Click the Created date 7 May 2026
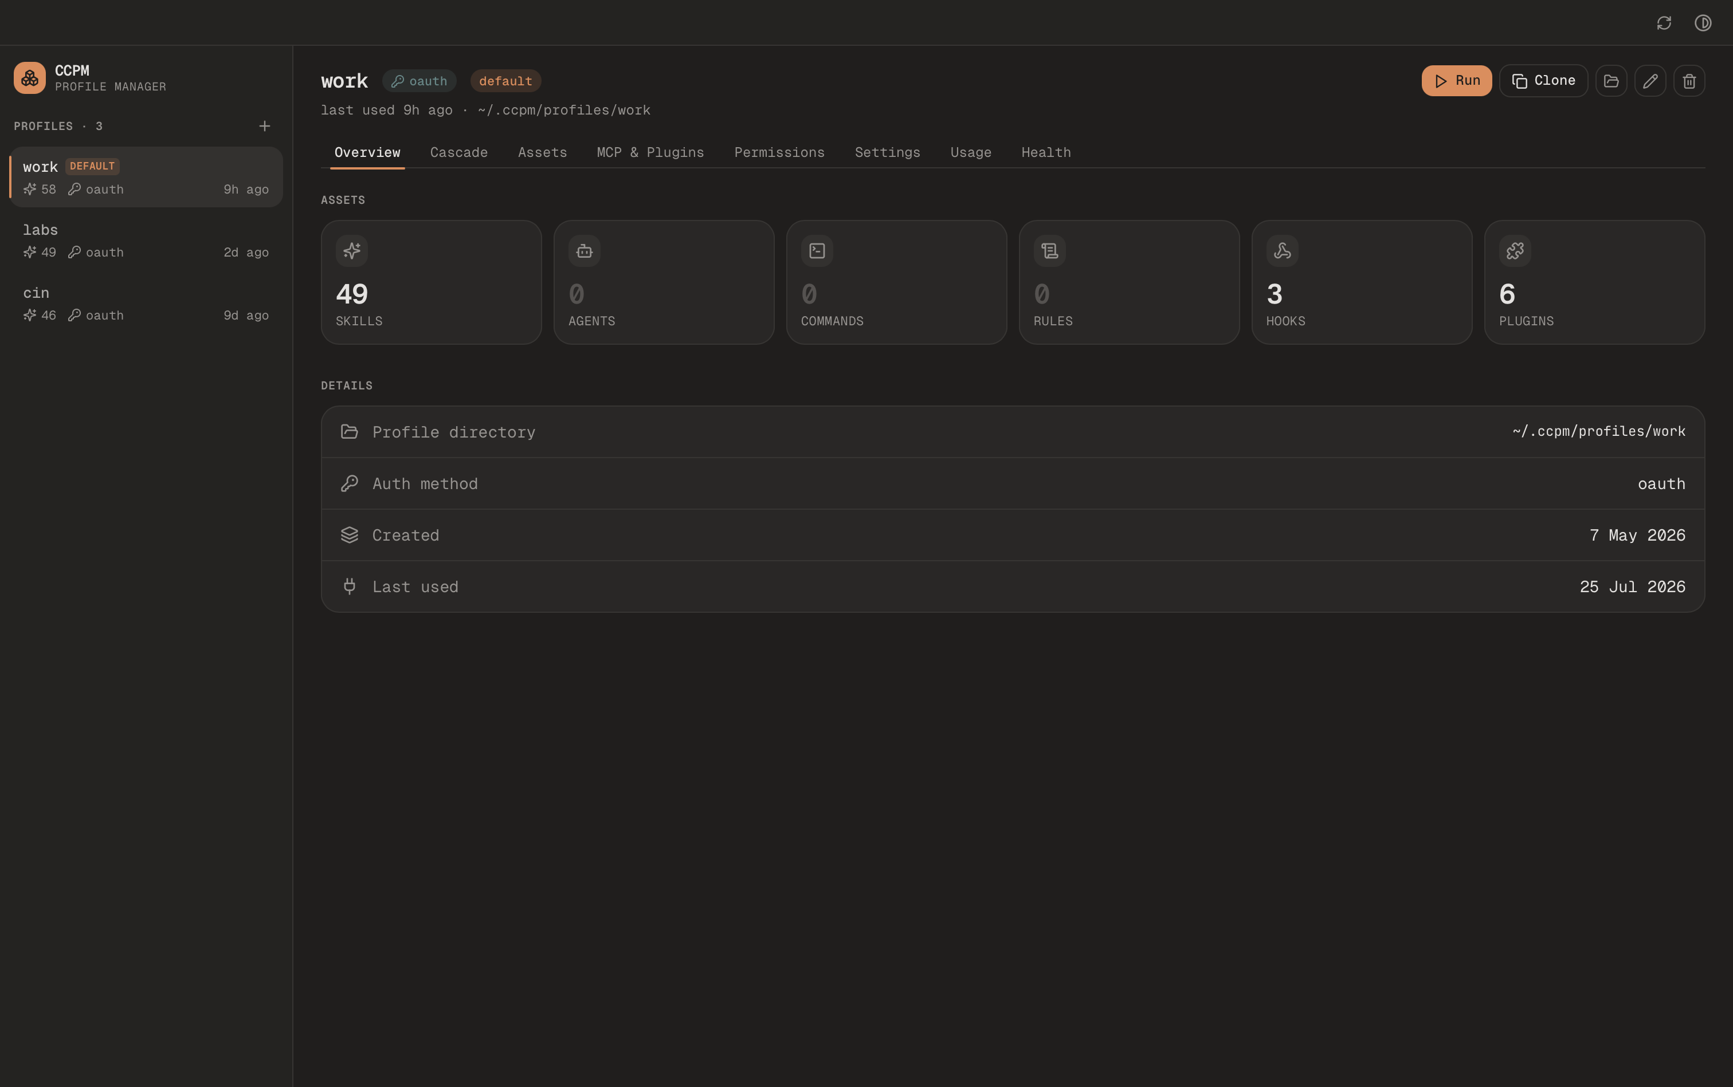 click(1637, 535)
